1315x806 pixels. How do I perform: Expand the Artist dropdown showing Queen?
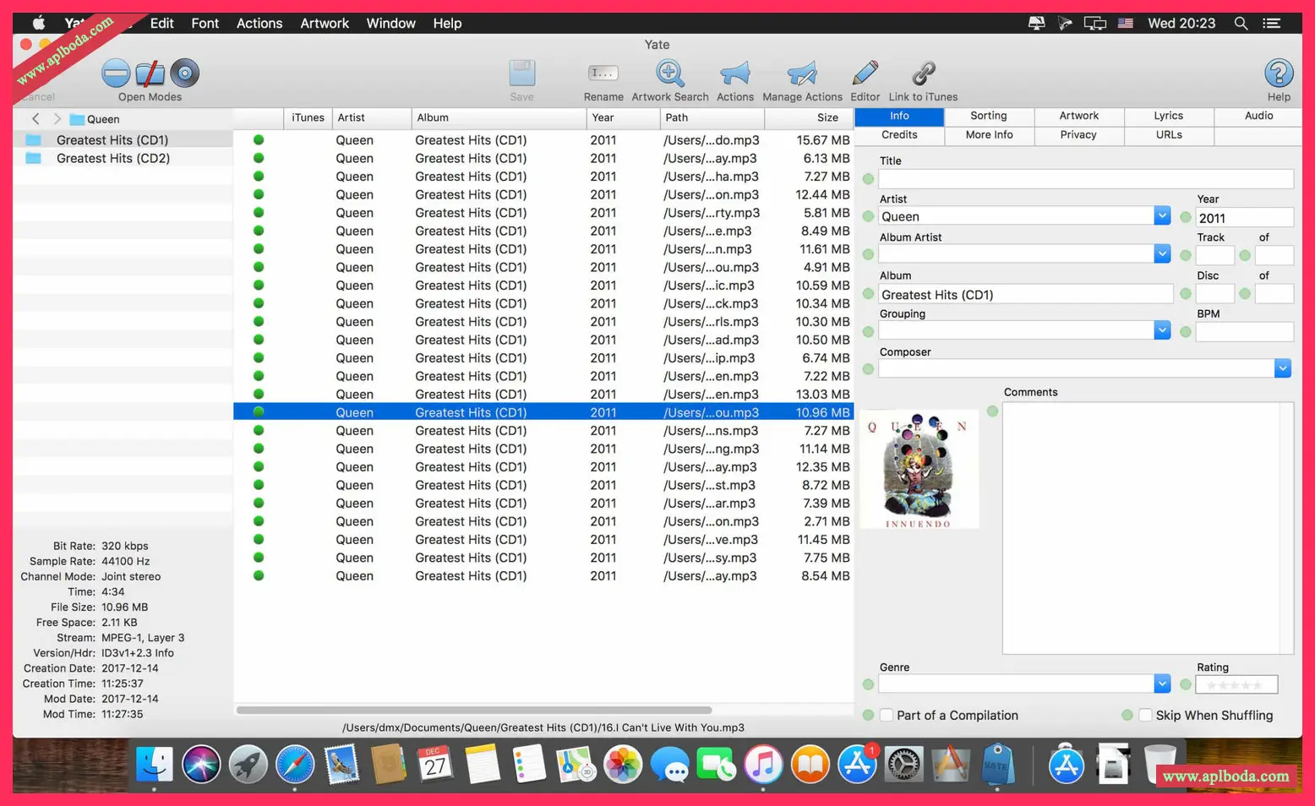click(1162, 216)
